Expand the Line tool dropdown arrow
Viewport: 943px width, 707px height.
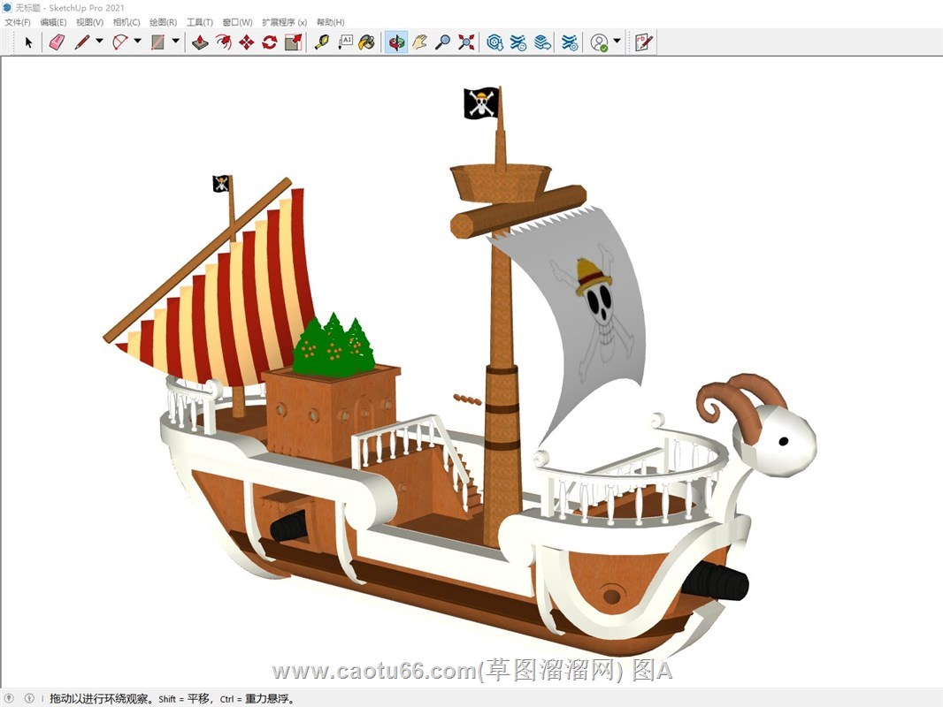(x=100, y=41)
